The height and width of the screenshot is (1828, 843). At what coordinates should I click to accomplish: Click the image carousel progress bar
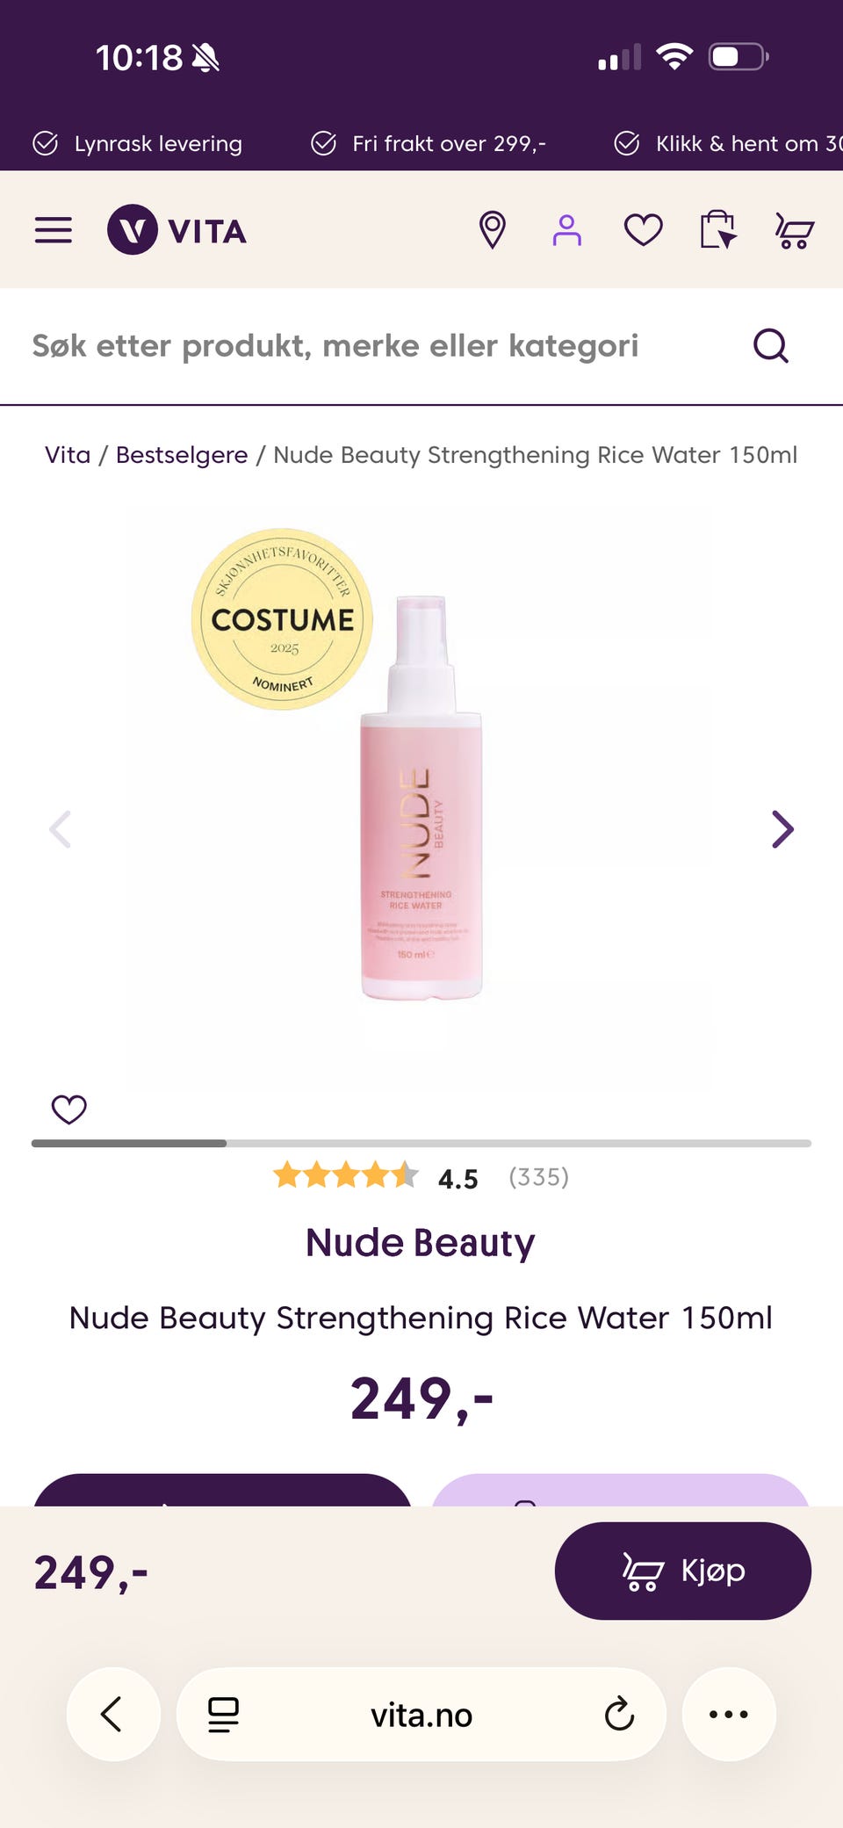(x=421, y=1143)
